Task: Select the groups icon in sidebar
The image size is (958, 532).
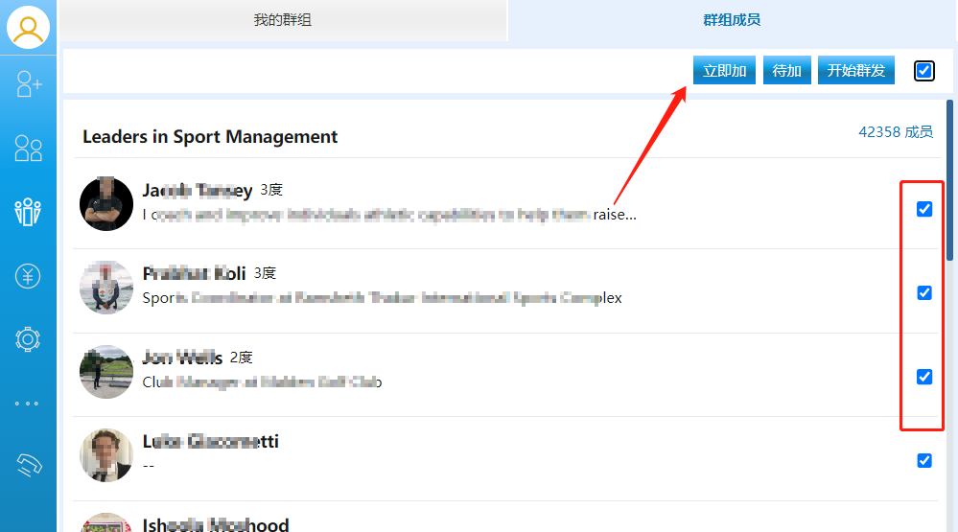Action: click(x=29, y=212)
